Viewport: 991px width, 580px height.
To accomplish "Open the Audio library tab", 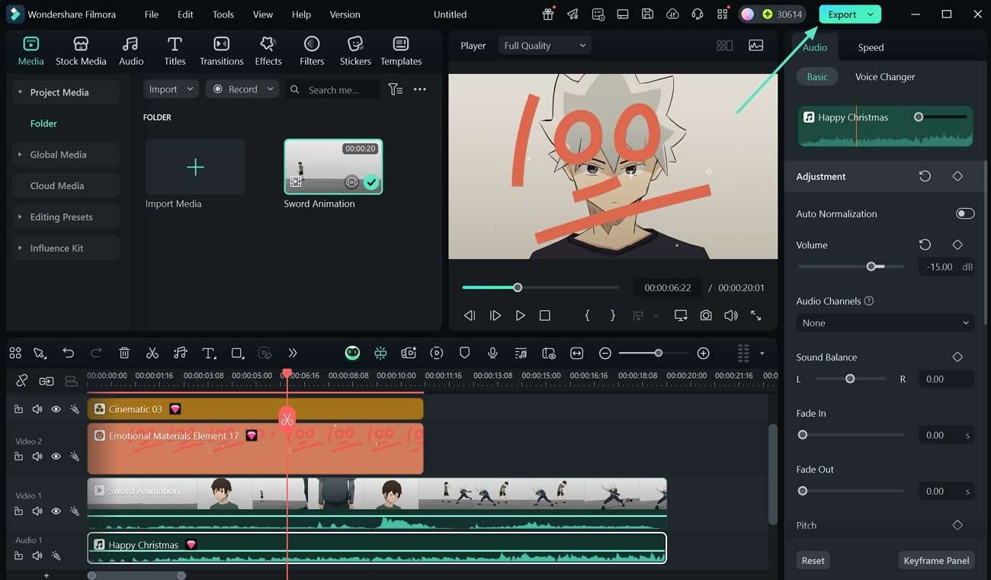I will 131,51.
